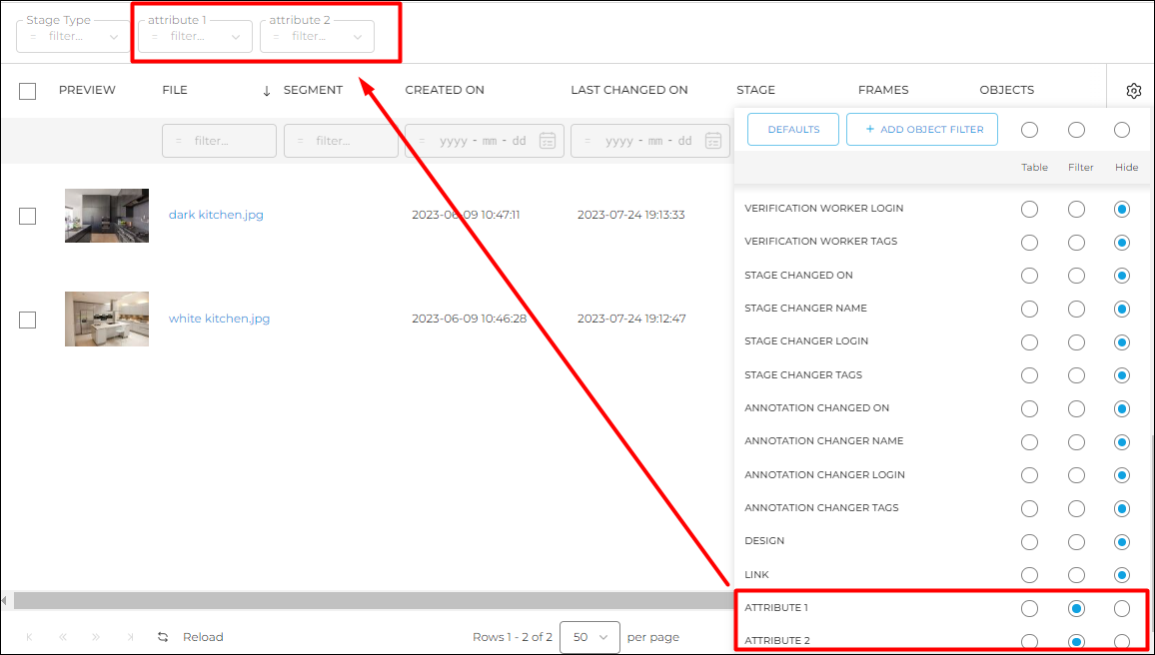Click the STAGE column header
1155x655 pixels.
755,91
